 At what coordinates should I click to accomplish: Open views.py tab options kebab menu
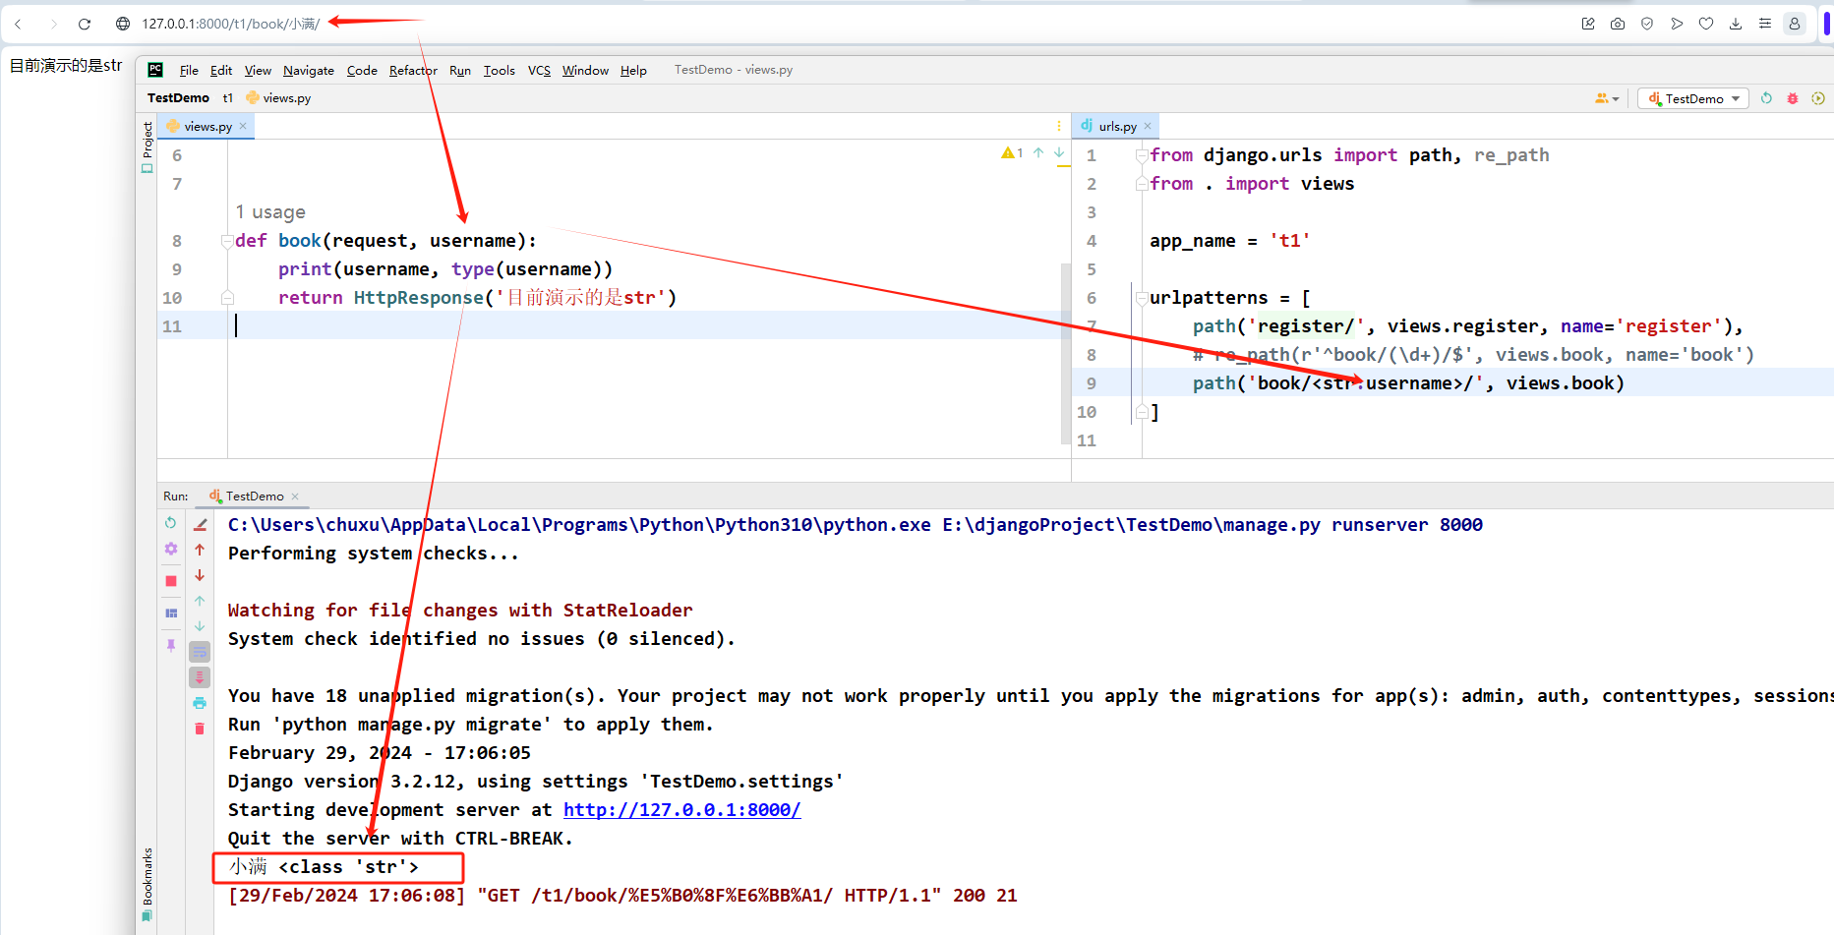tap(1059, 126)
